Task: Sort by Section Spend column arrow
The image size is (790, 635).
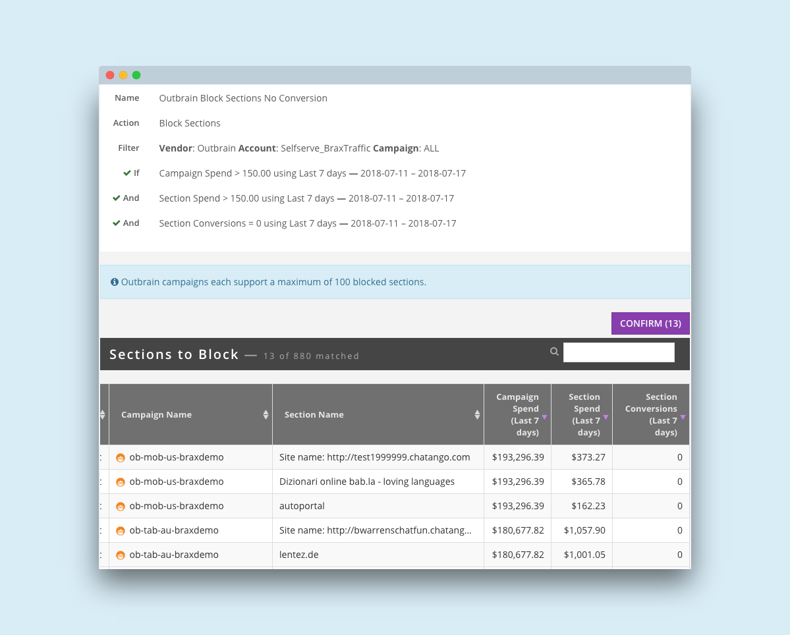Action: (x=606, y=417)
